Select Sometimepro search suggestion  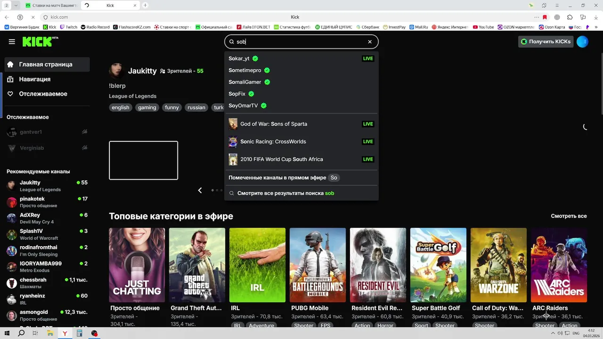tap(301, 70)
